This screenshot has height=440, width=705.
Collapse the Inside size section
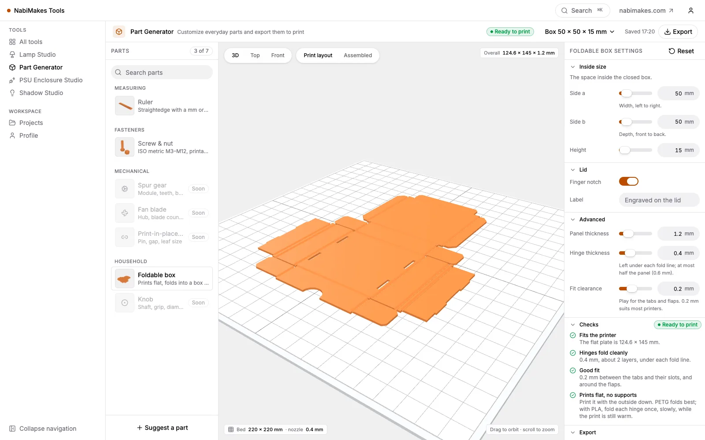[x=573, y=67]
